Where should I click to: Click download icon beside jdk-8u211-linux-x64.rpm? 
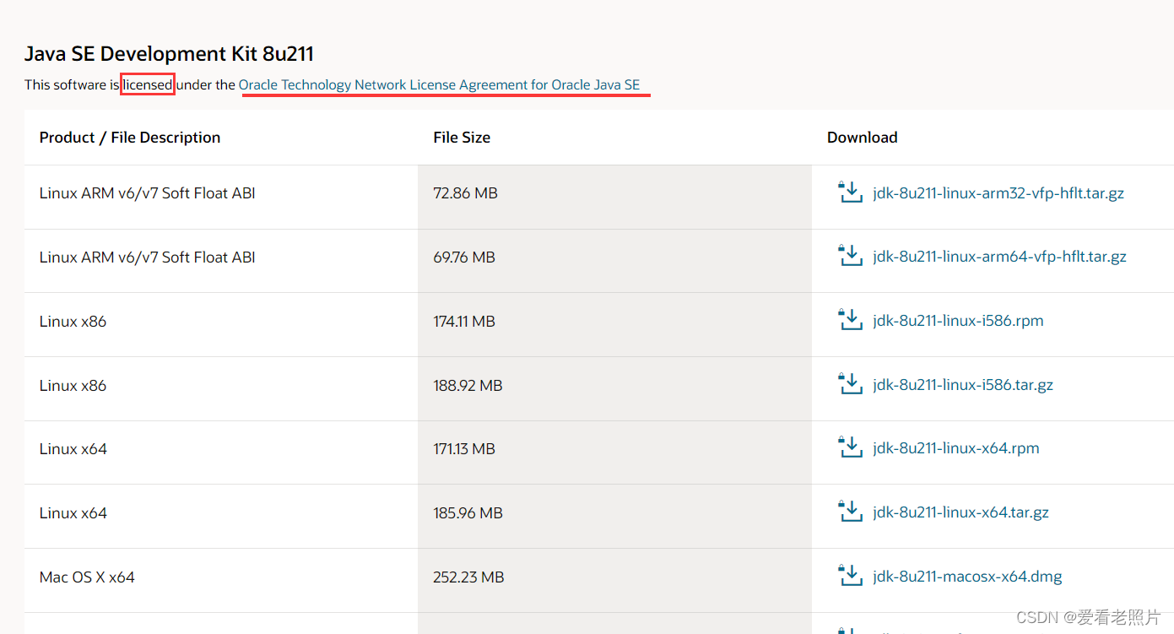(850, 447)
